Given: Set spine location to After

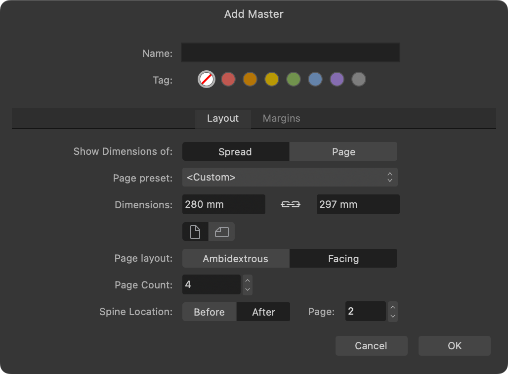Looking at the screenshot, I should click(x=263, y=312).
